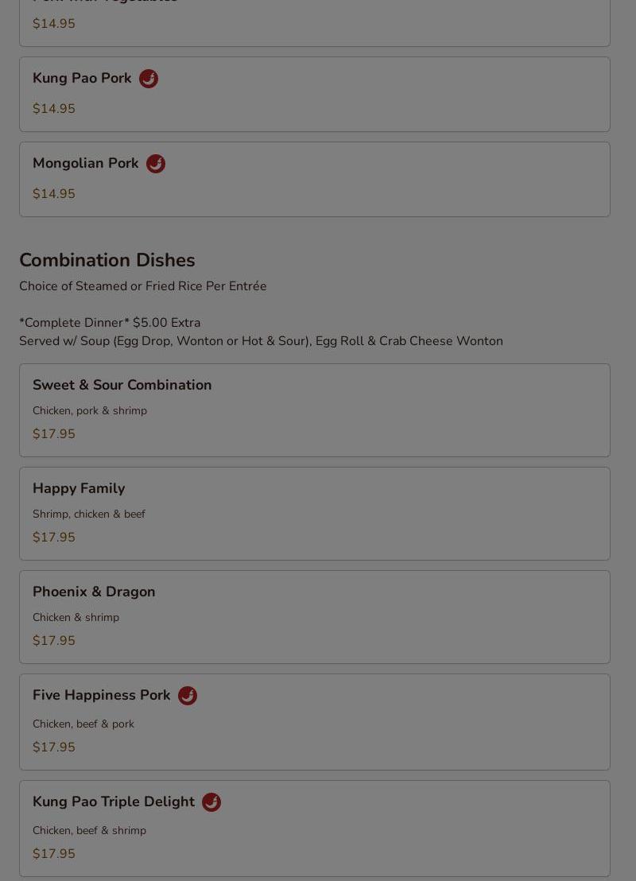Click the Shrimp, chicken & beef description

click(x=89, y=514)
